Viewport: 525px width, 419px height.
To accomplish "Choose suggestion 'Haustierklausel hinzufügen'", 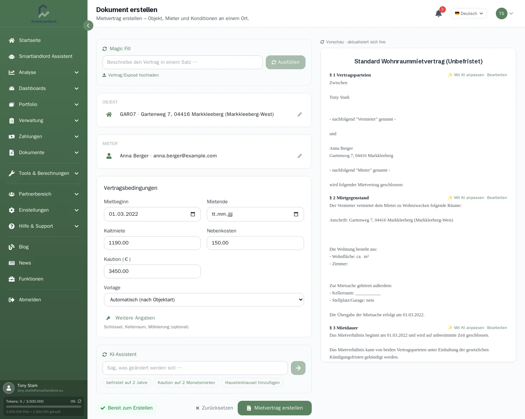I will click(x=252, y=383).
